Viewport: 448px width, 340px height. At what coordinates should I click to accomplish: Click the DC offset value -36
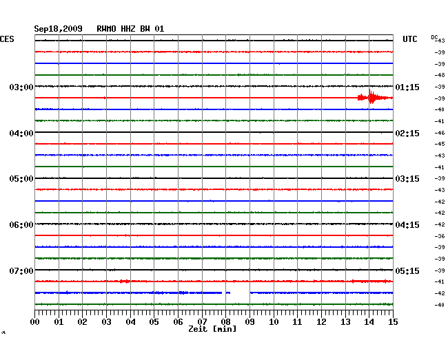click(x=440, y=236)
